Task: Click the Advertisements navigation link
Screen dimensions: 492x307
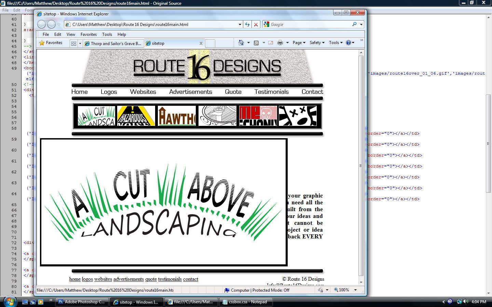Action: (x=191, y=92)
